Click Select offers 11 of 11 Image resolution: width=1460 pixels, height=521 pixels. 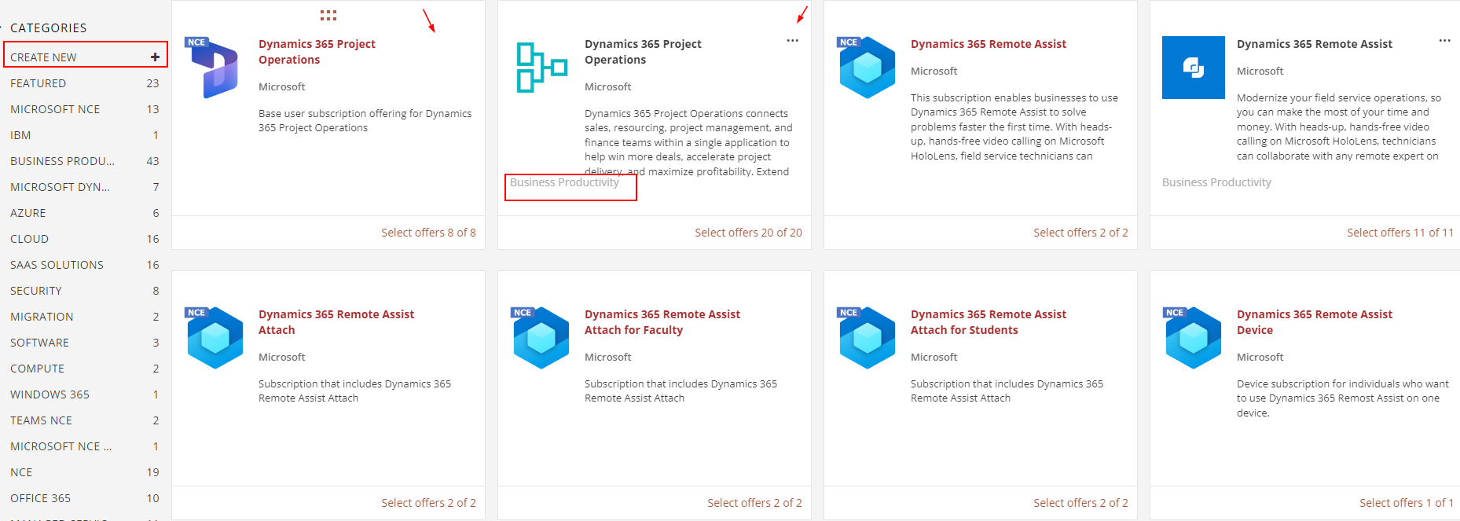coord(1400,233)
